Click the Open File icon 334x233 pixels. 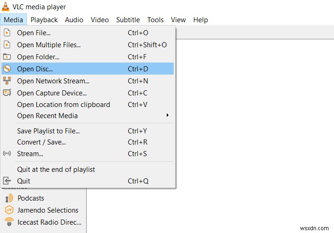point(7,33)
